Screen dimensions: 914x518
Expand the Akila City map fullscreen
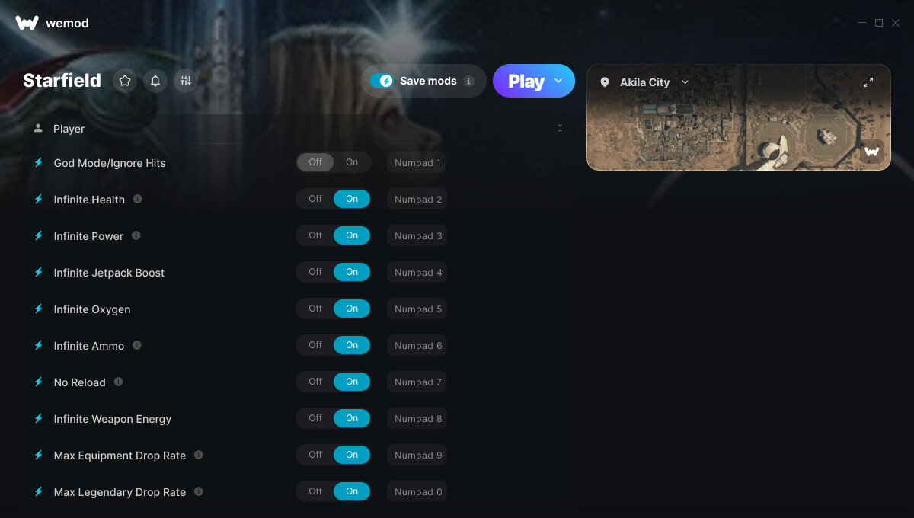868,82
